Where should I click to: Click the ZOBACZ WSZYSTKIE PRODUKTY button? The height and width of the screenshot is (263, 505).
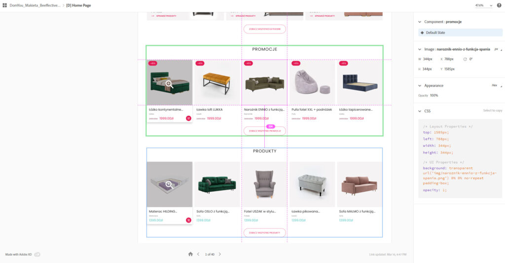tap(264, 232)
